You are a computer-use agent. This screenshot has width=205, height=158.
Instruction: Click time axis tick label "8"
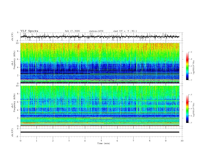point(150,141)
